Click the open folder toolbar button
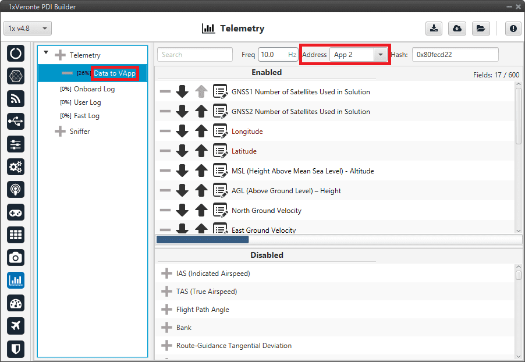Image resolution: width=525 pixels, height=362 pixels. click(480, 29)
